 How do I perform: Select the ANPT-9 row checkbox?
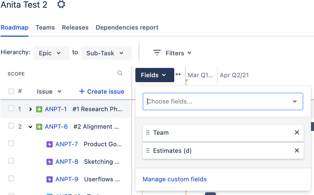(11, 178)
